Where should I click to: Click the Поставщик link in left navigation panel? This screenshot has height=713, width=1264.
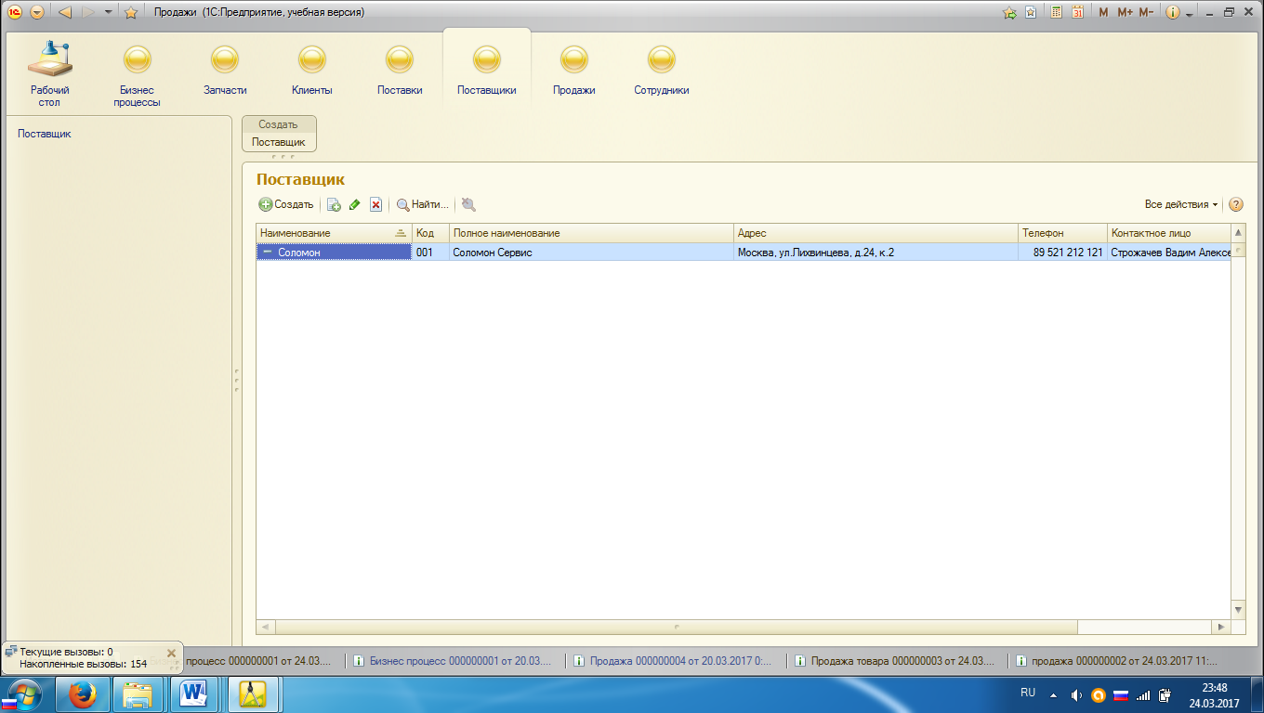(45, 134)
